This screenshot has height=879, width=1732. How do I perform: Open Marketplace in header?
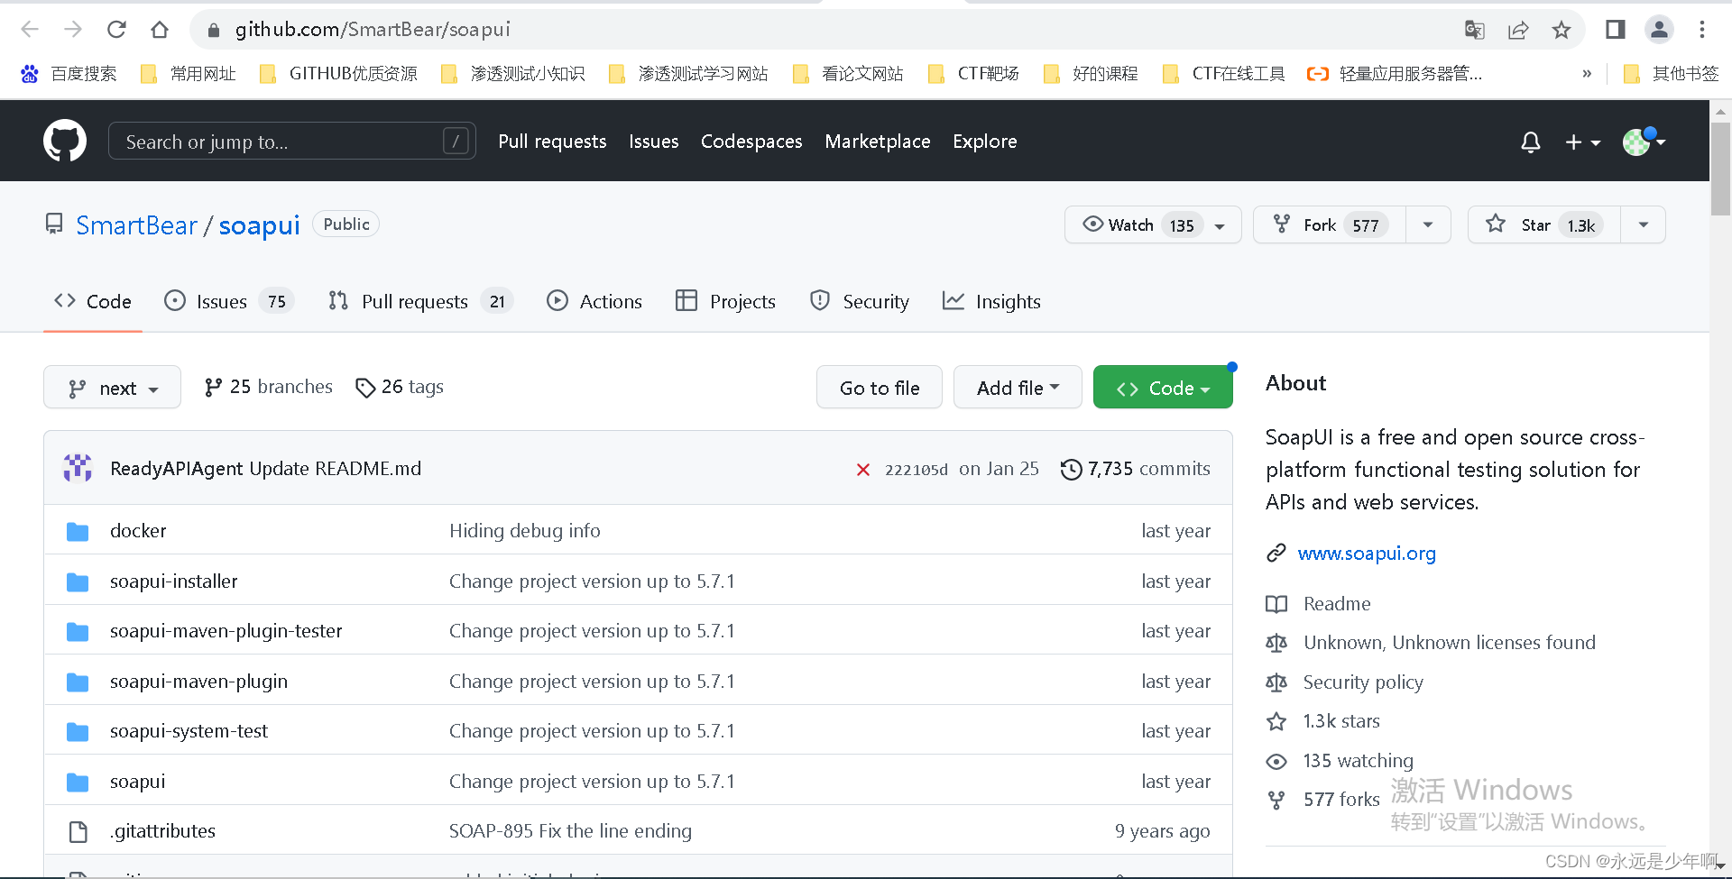click(x=878, y=142)
